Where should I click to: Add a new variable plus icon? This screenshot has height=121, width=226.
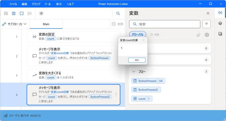click(x=207, y=35)
